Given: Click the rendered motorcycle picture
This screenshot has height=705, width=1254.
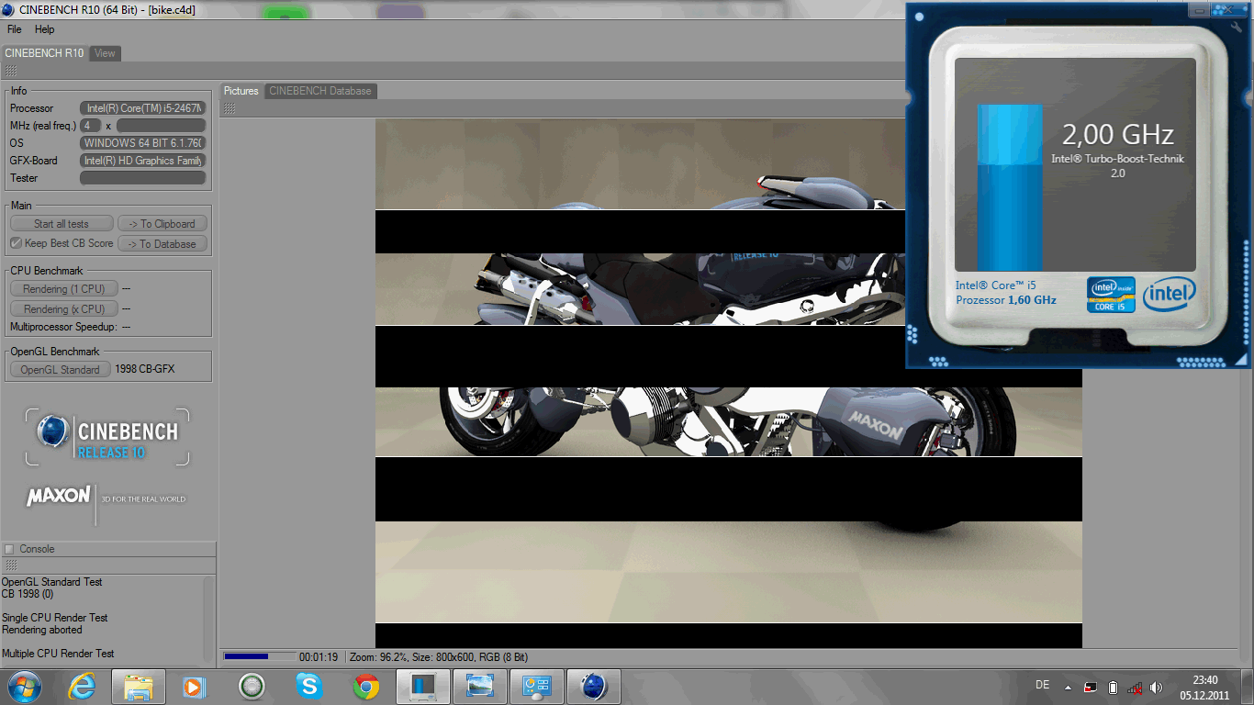Looking at the screenshot, I should (729, 384).
